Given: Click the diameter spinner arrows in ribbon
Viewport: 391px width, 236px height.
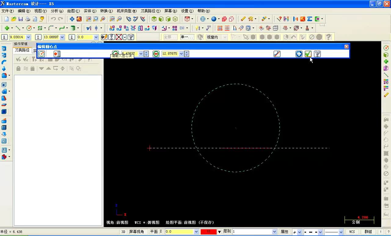Looking at the screenshot, I should pyautogui.click(x=187, y=54).
